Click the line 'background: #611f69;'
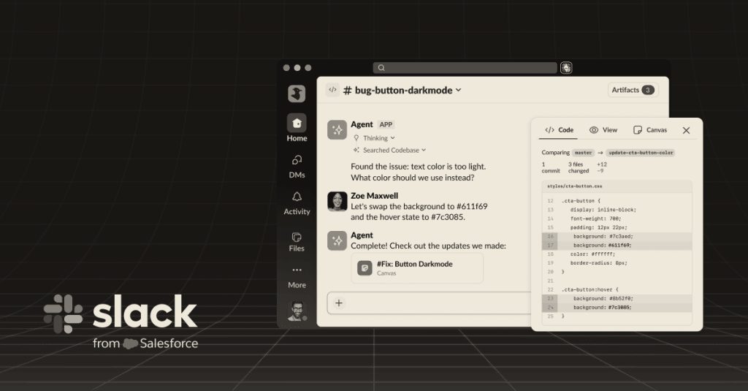This screenshot has width=748, height=391. pyautogui.click(x=617, y=246)
